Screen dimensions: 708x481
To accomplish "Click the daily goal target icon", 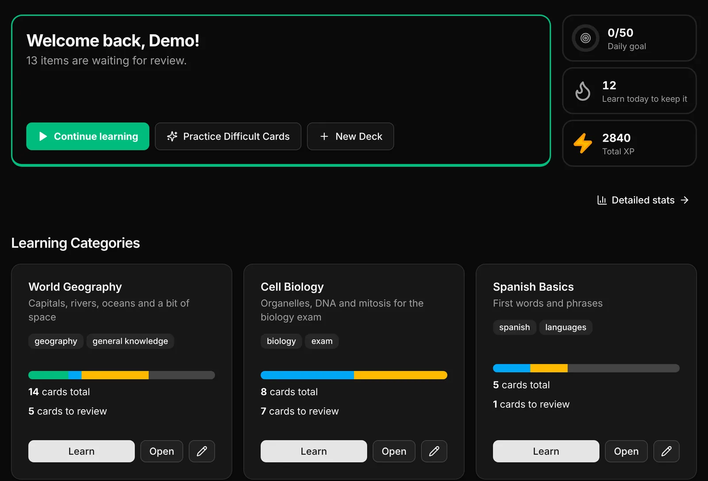I will click(585, 38).
